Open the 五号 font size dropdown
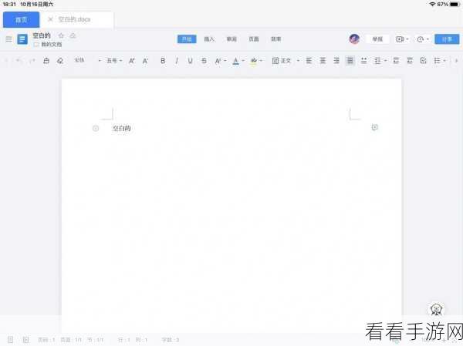 114,61
